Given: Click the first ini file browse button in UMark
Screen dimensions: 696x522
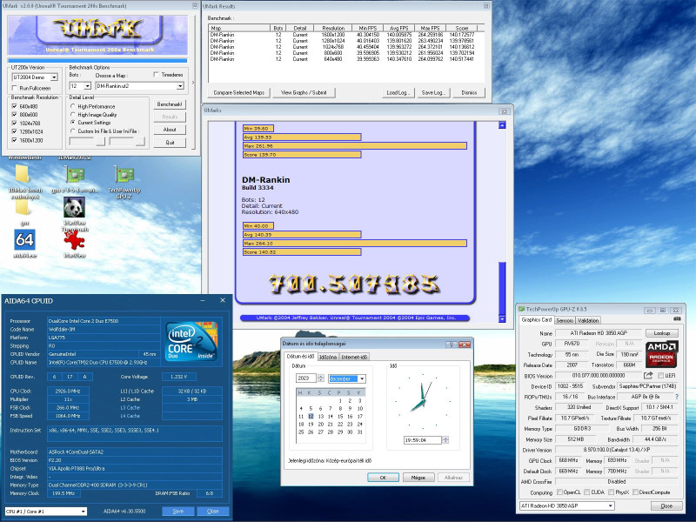Looking at the screenshot, I should tap(101, 141).
